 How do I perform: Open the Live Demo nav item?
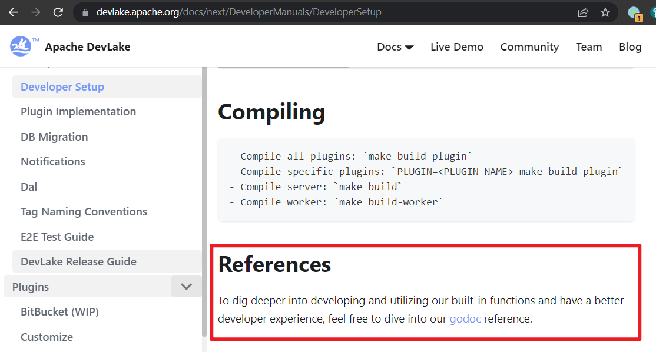[x=457, y=47]
